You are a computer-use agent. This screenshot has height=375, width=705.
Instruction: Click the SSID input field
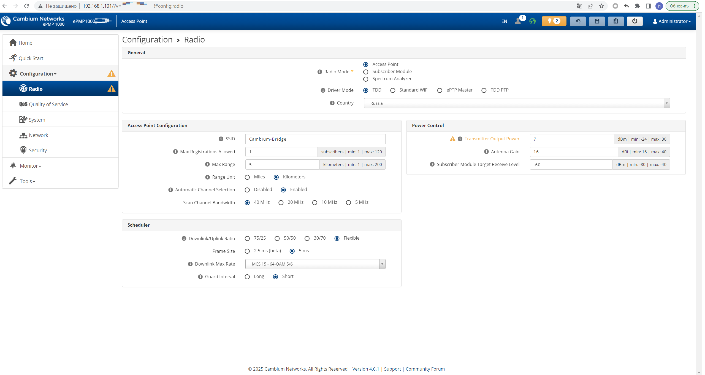pyautogui.click(x=315, y=139)
